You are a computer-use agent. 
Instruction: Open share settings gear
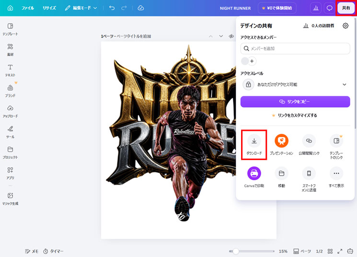coord(345,26)
